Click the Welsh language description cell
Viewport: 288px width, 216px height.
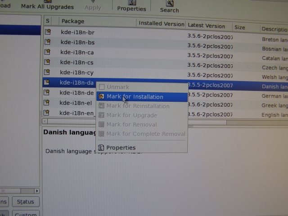(275, 77)
